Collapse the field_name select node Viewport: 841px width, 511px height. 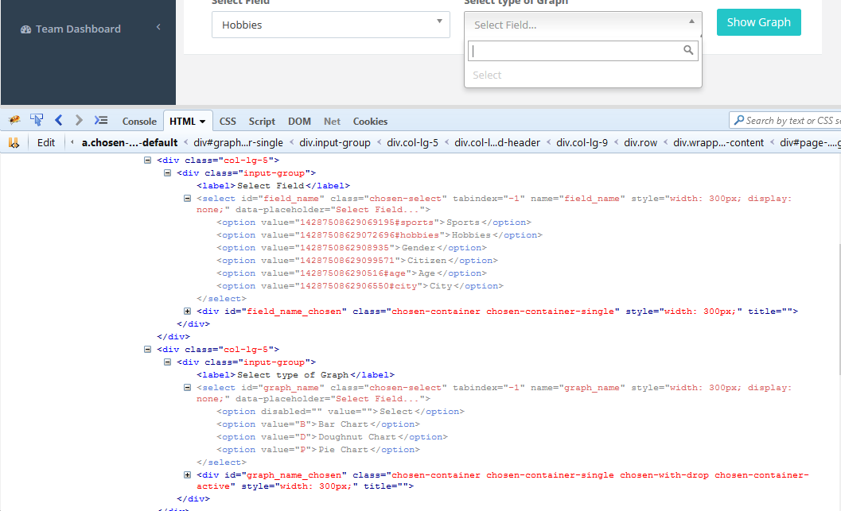[187, 198]
